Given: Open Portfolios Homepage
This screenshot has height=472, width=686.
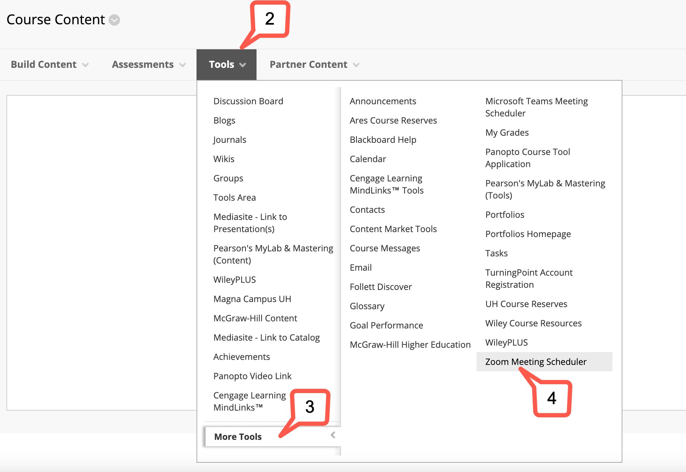Looking at the screenshot, I should [528, 234].
